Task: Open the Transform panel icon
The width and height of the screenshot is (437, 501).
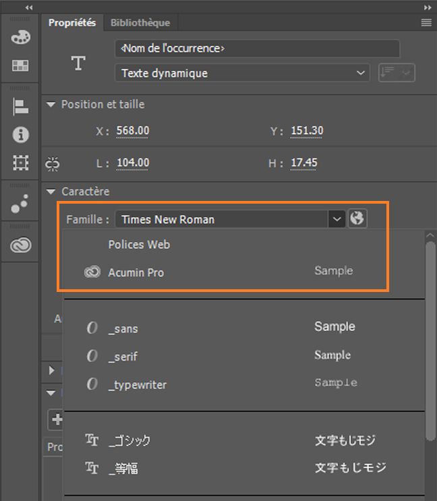Action: coord(21,163)
